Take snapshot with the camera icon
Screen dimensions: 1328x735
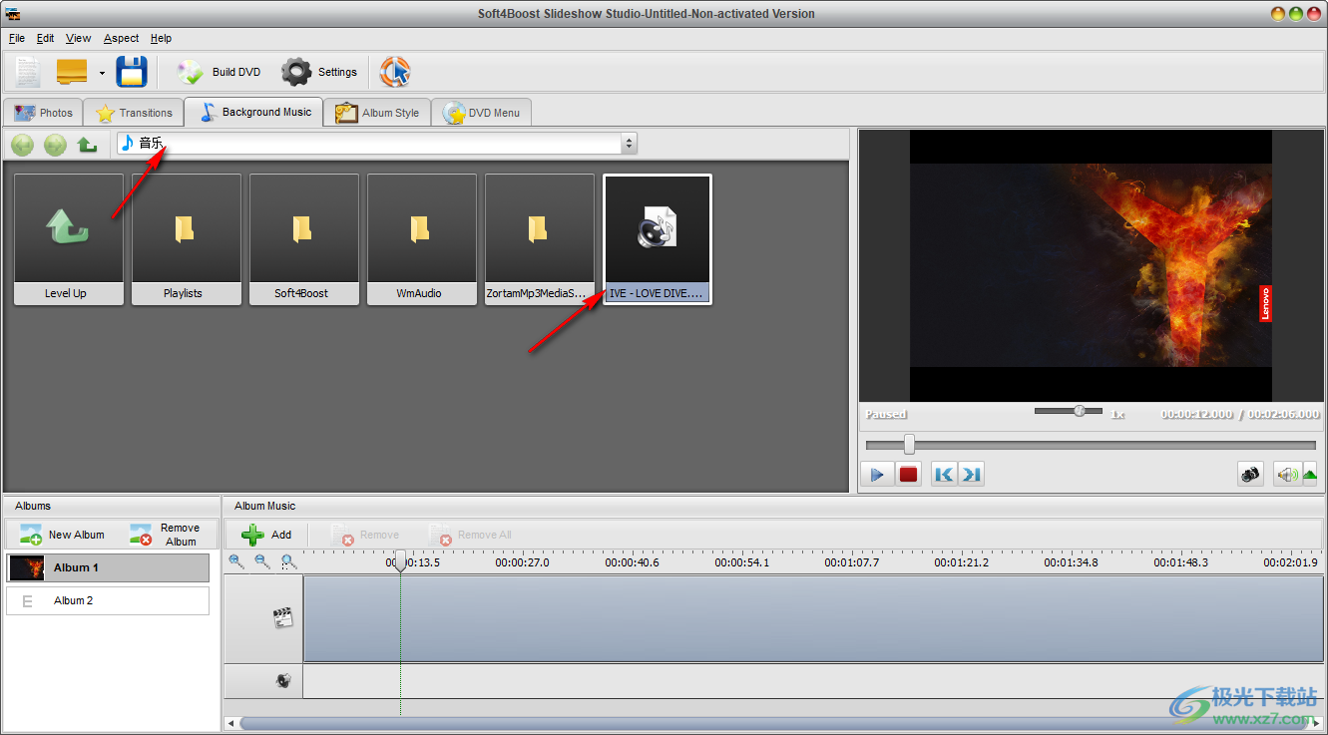[1251, 474]
